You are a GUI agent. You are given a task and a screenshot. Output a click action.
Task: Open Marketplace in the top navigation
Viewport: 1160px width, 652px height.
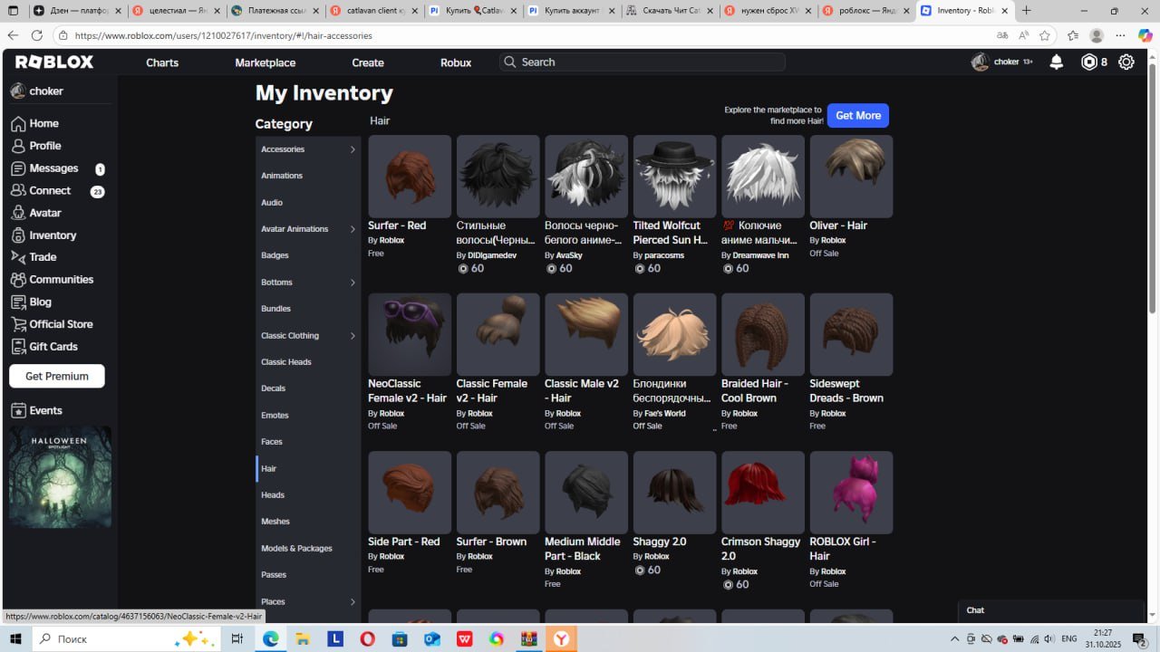[x=266, y=62]
